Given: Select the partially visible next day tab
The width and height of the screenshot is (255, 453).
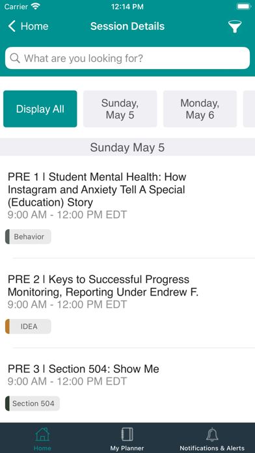Looking at the screenshot, I should (249, 109).
